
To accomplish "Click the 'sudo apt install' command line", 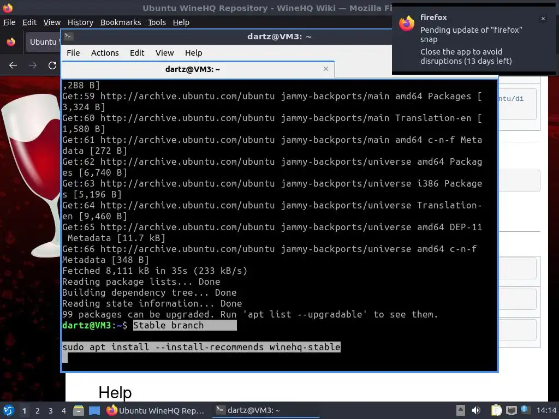I will pos(201,347).
